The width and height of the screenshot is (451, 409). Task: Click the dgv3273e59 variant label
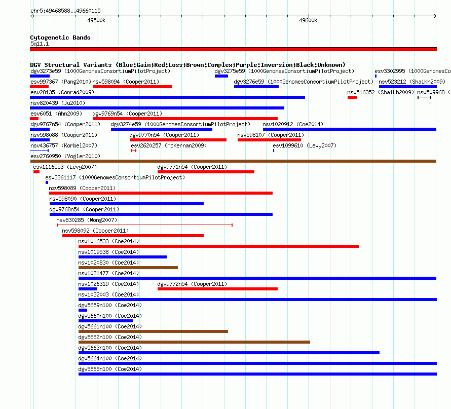pyautogui.click(x=100, y=71)
